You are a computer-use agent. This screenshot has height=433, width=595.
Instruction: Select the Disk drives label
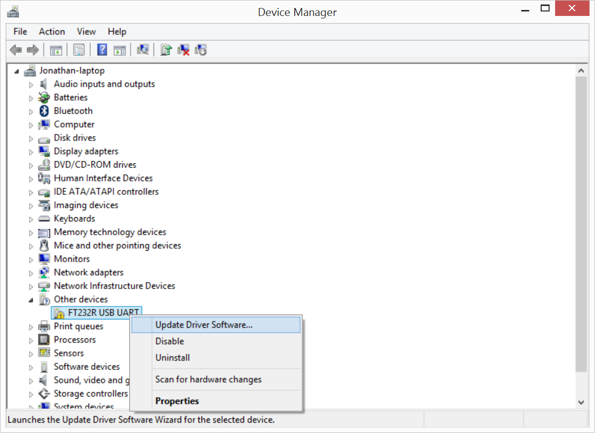(x=75, y=138)
